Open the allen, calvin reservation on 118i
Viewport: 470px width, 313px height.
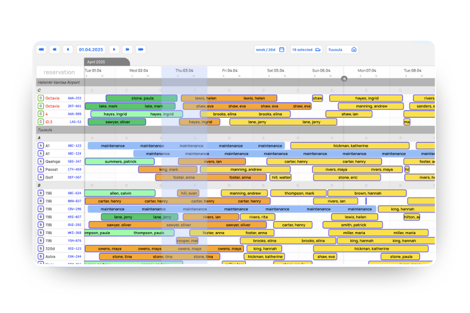point(120,194)
